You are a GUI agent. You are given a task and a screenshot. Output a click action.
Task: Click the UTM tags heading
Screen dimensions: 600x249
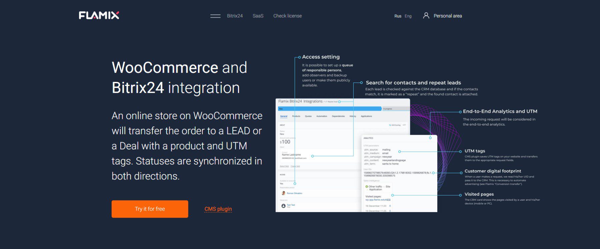475,151
